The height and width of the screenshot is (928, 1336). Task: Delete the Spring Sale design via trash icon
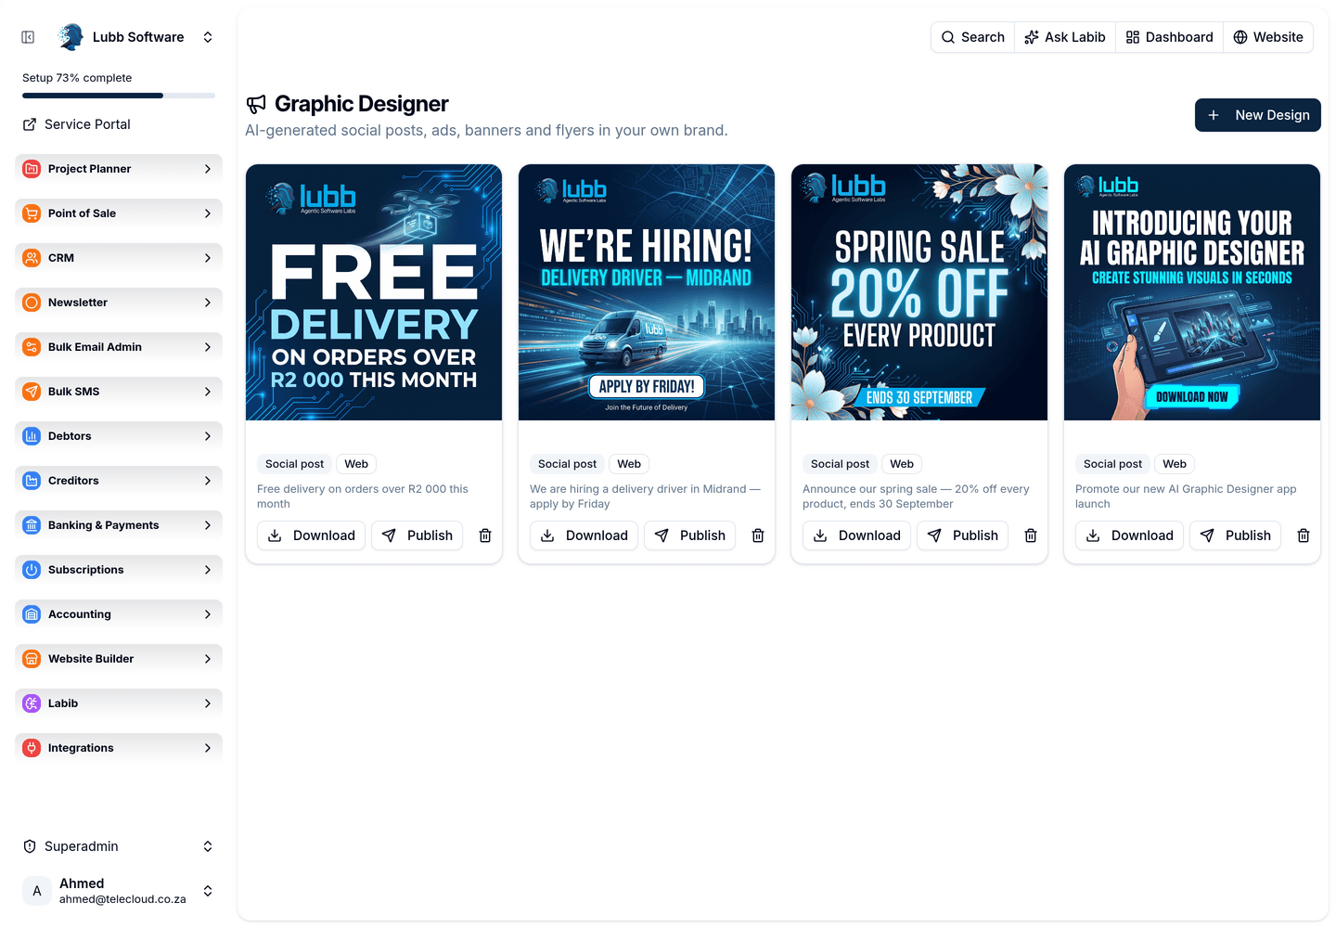tap(1031, 535)
